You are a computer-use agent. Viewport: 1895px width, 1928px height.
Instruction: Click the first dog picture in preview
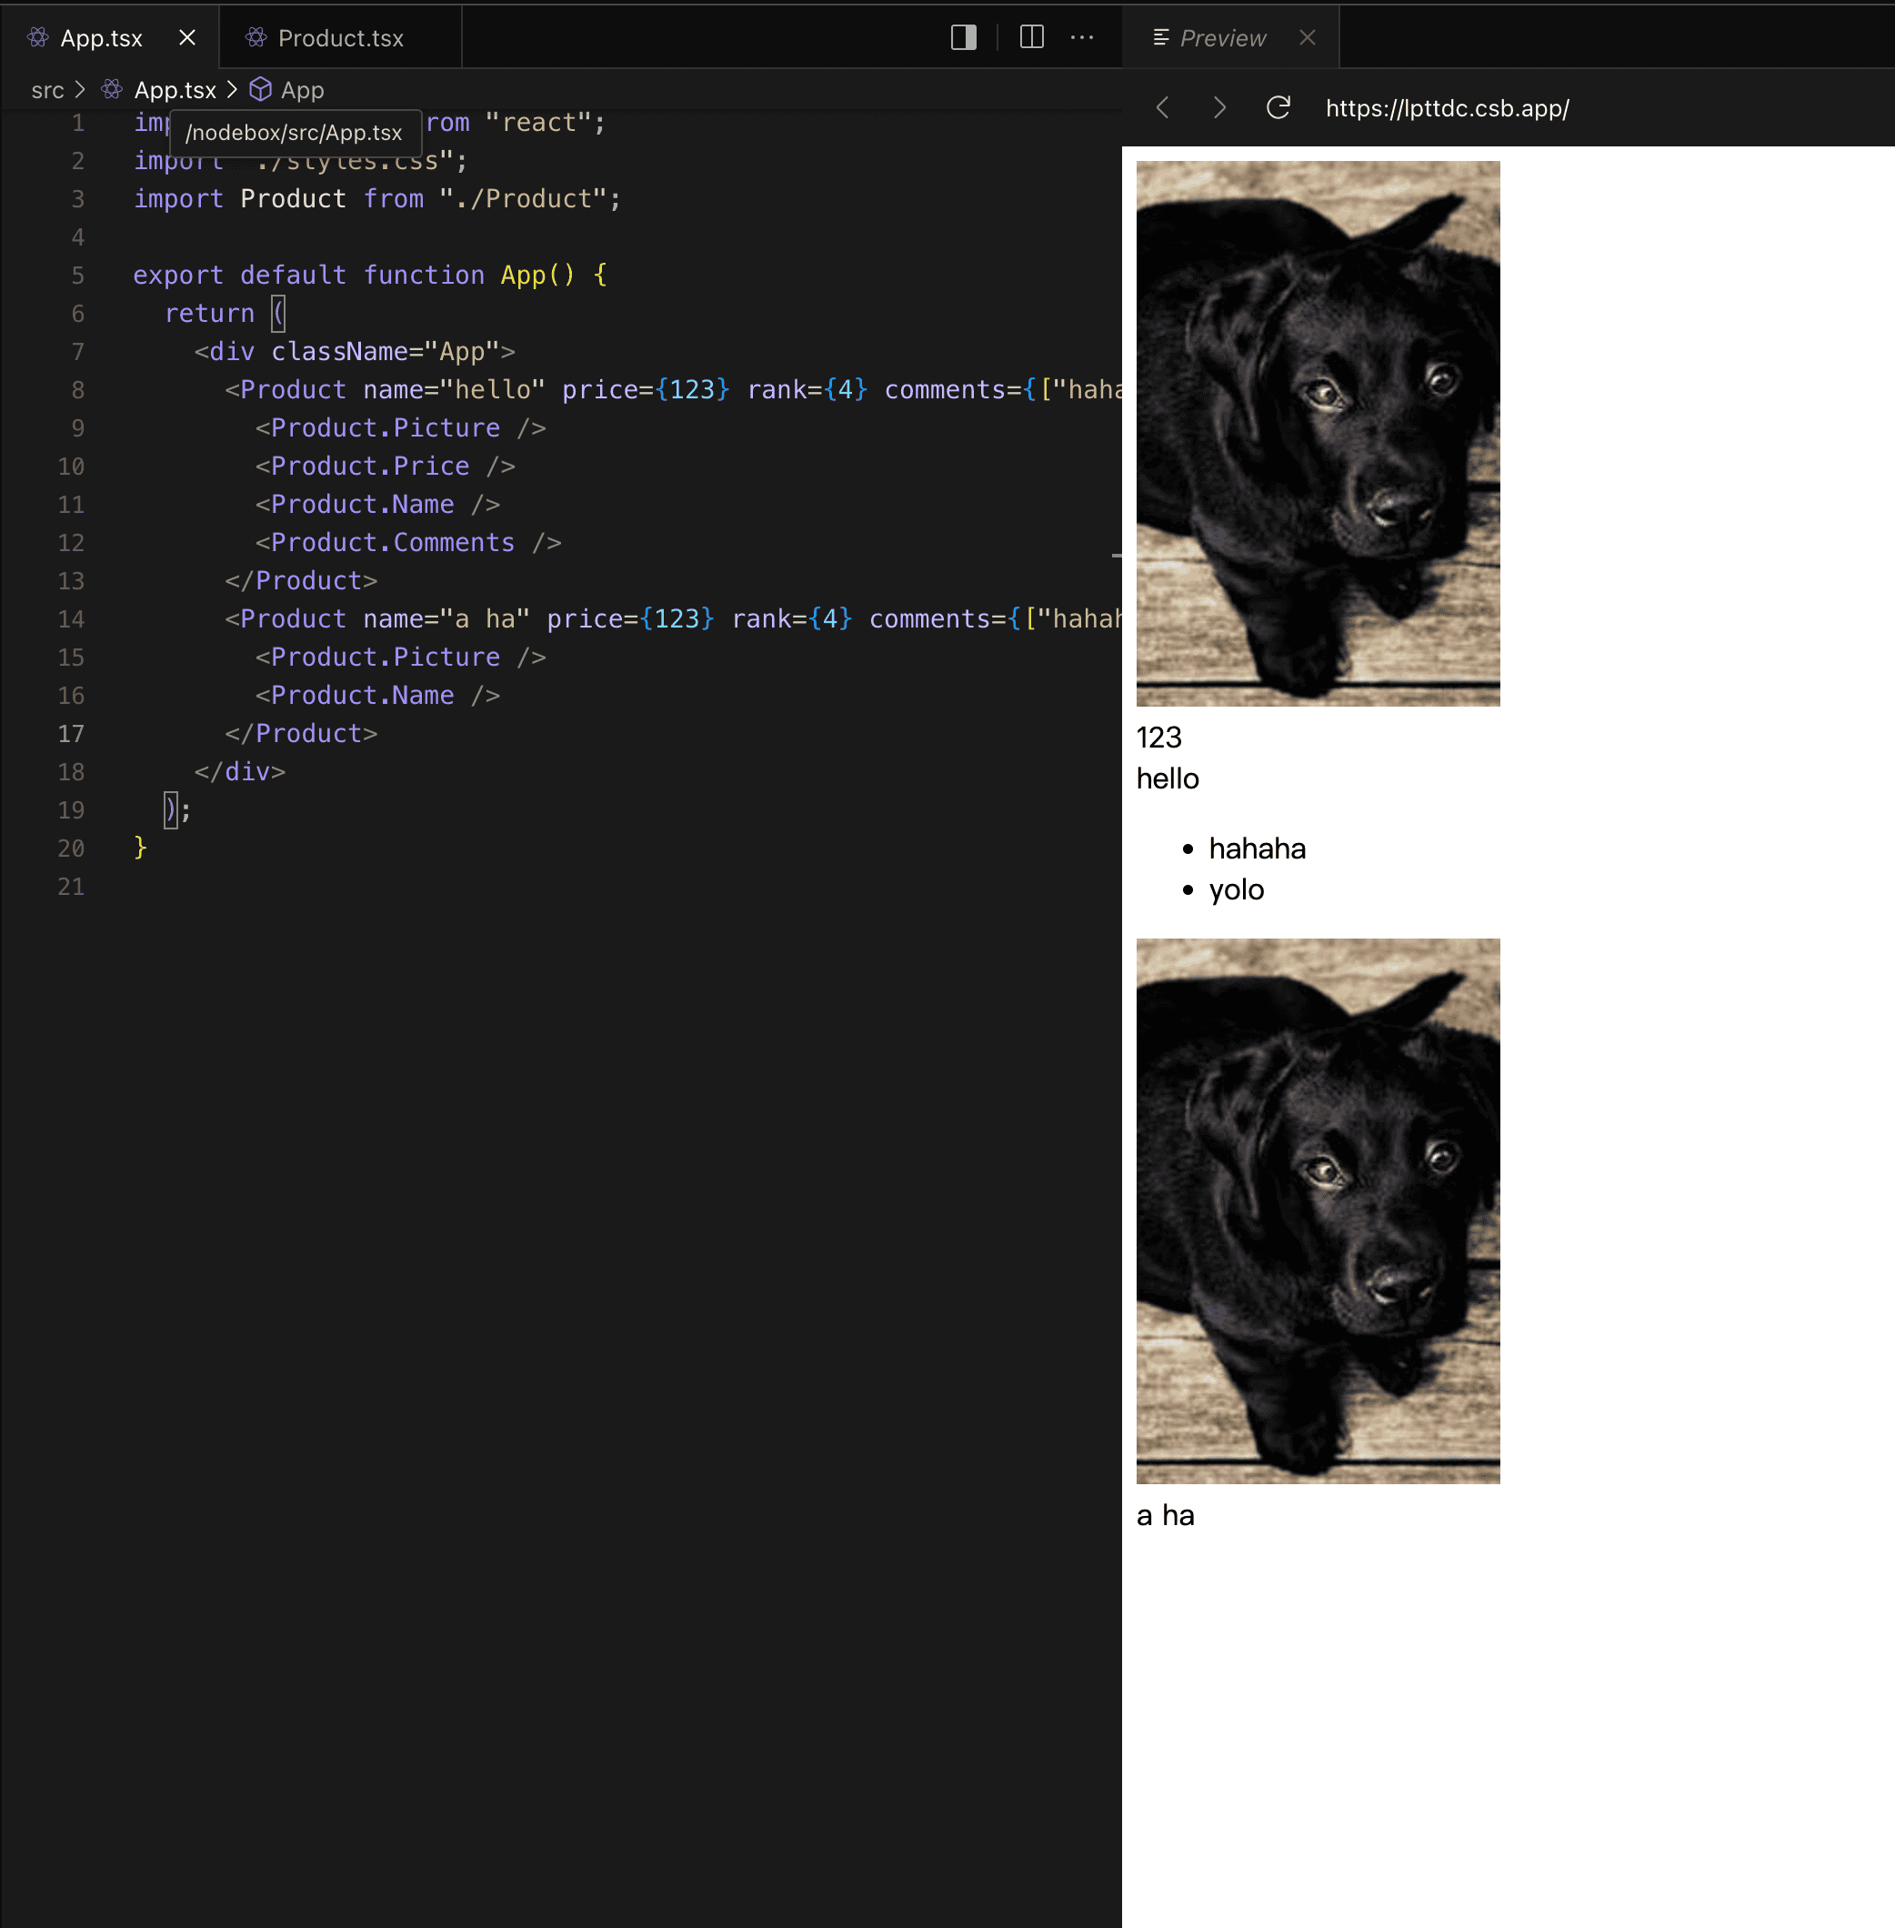1318,434
